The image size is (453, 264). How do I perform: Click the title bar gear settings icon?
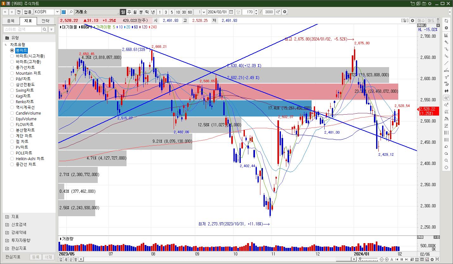pos(430,3)
